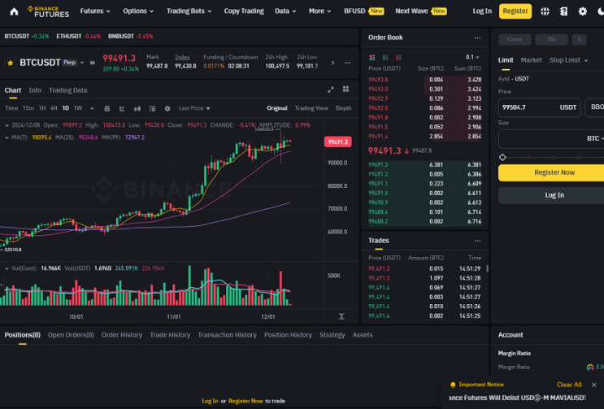Open the Options dropdown menu

tap(138, 11)
